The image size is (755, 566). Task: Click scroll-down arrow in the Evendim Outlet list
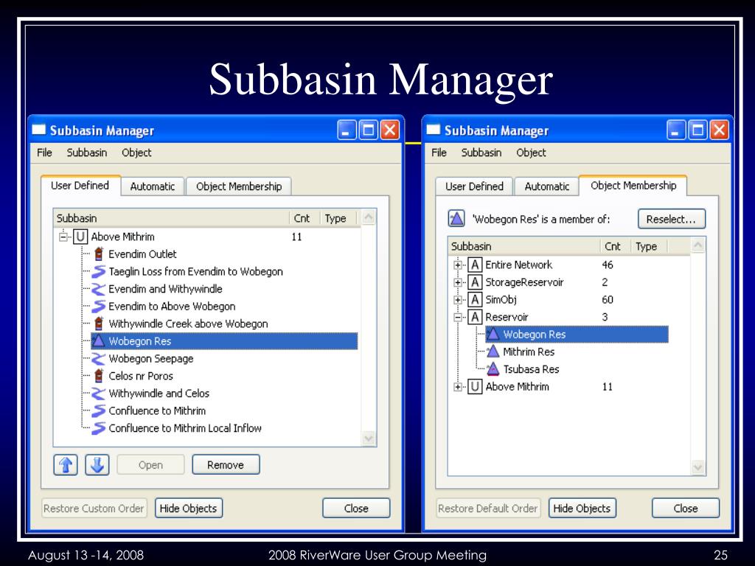[369, 439]
